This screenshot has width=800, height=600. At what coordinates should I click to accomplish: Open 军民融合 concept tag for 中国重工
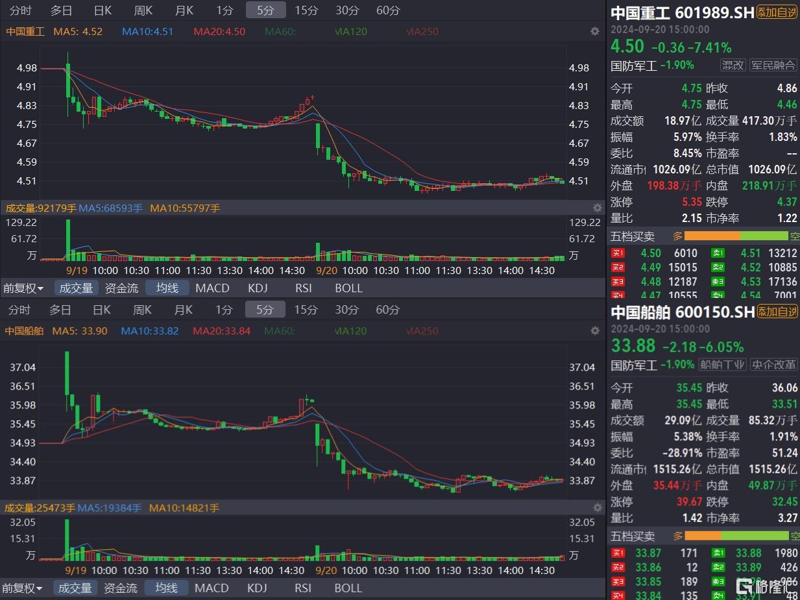(773, 65)
